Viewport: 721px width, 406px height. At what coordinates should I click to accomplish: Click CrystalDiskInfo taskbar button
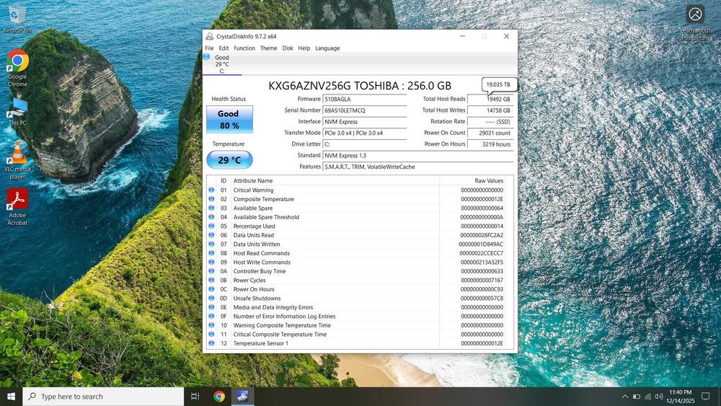click(x=242, y=397)
